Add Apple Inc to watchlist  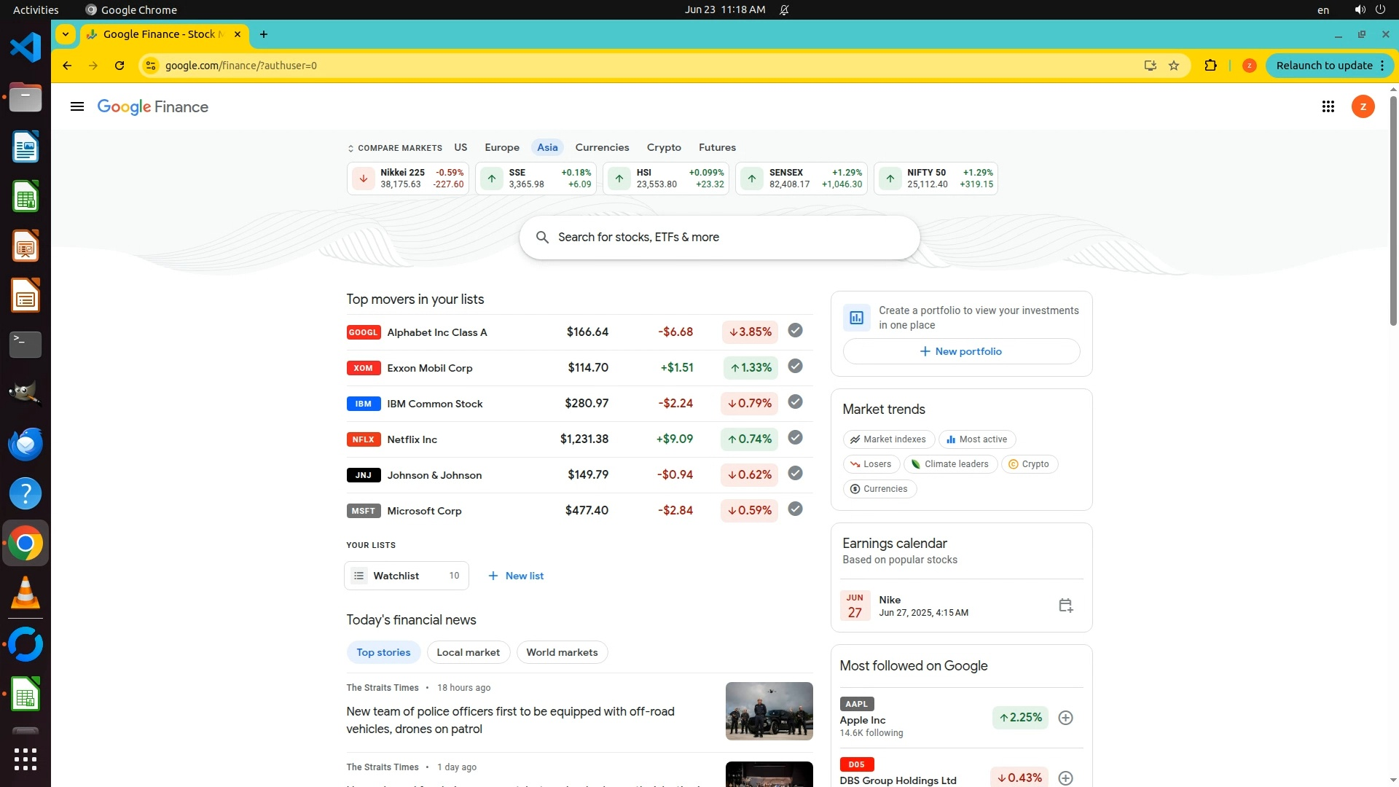click(1065, 718)
